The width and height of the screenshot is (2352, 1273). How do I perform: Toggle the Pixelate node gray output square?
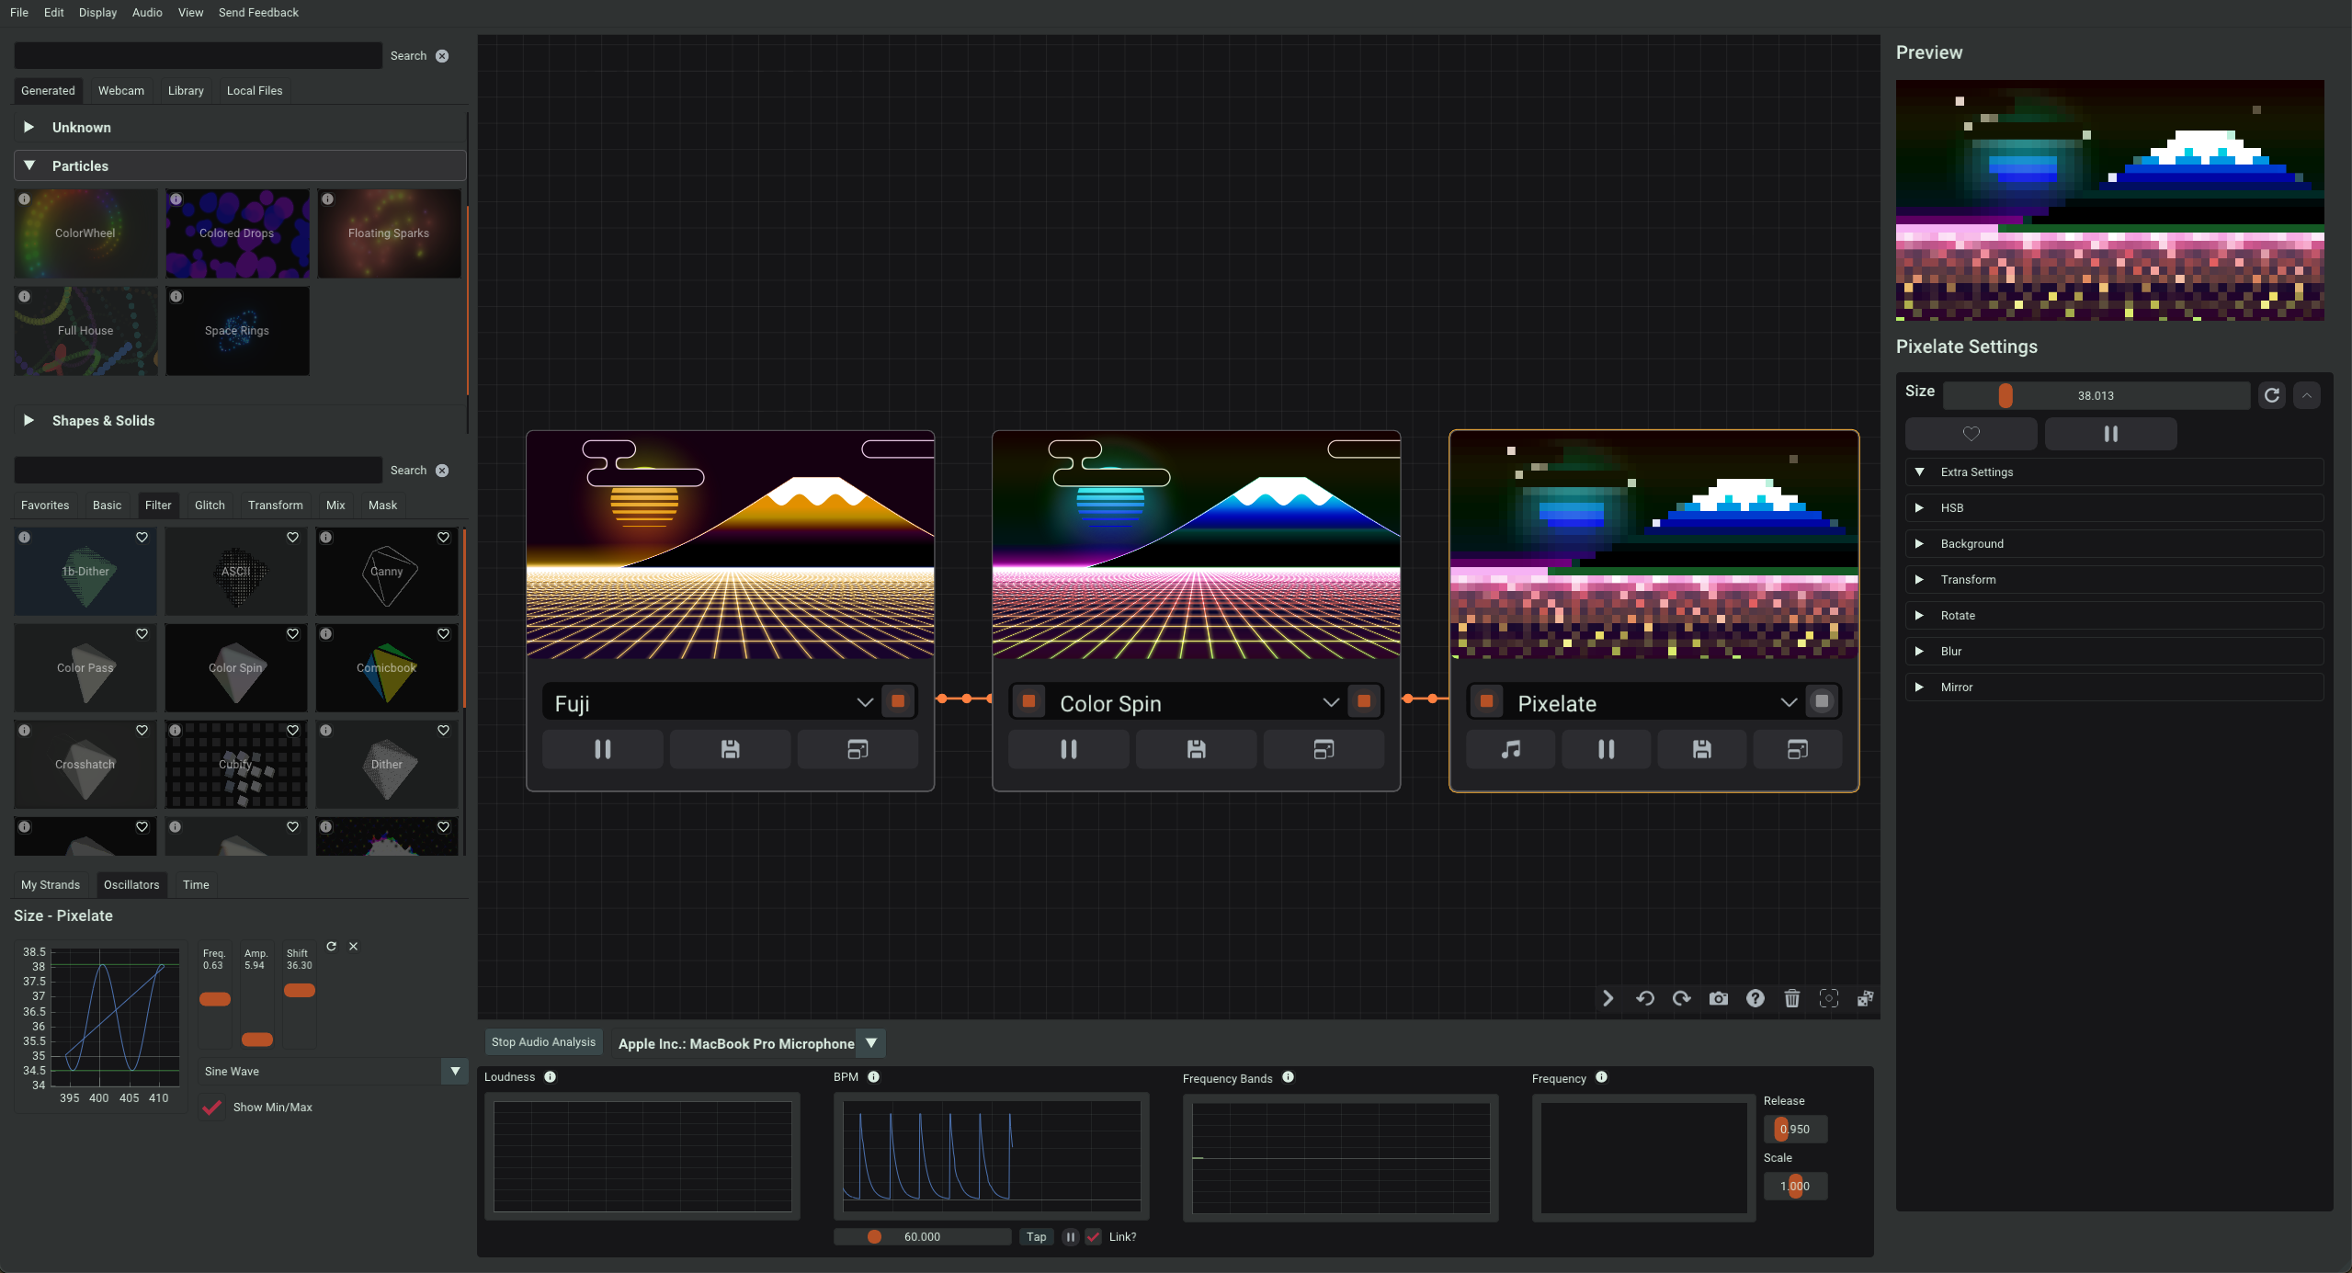pos(1822,701)
